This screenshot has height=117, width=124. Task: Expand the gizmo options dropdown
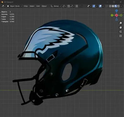point(96,6)
